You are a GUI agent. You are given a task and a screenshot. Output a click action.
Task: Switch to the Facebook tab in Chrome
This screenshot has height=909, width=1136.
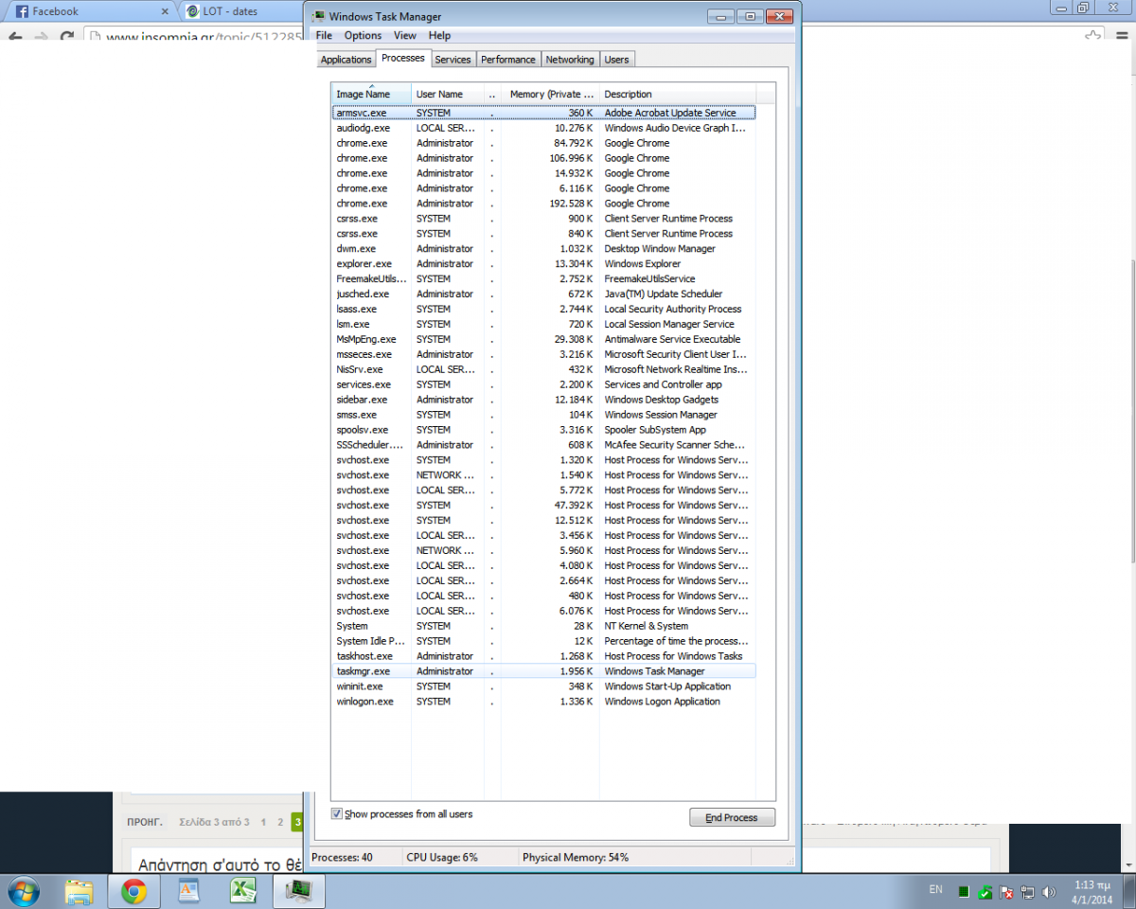coord(91,11)
